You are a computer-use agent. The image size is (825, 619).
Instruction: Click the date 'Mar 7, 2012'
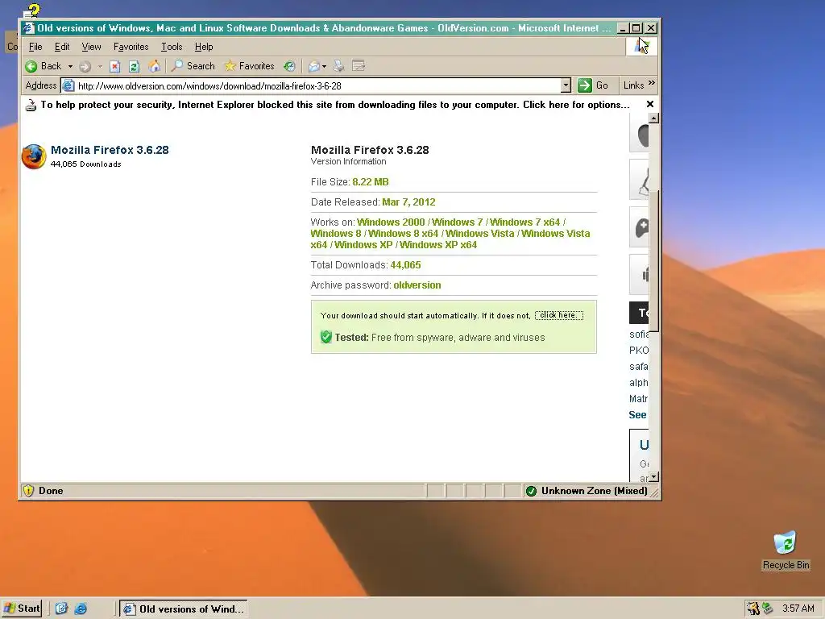(408, 202)
